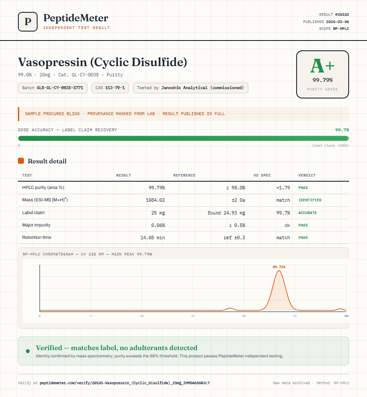
Task: Select the ±2 Da reference cell
Action: 238,200
